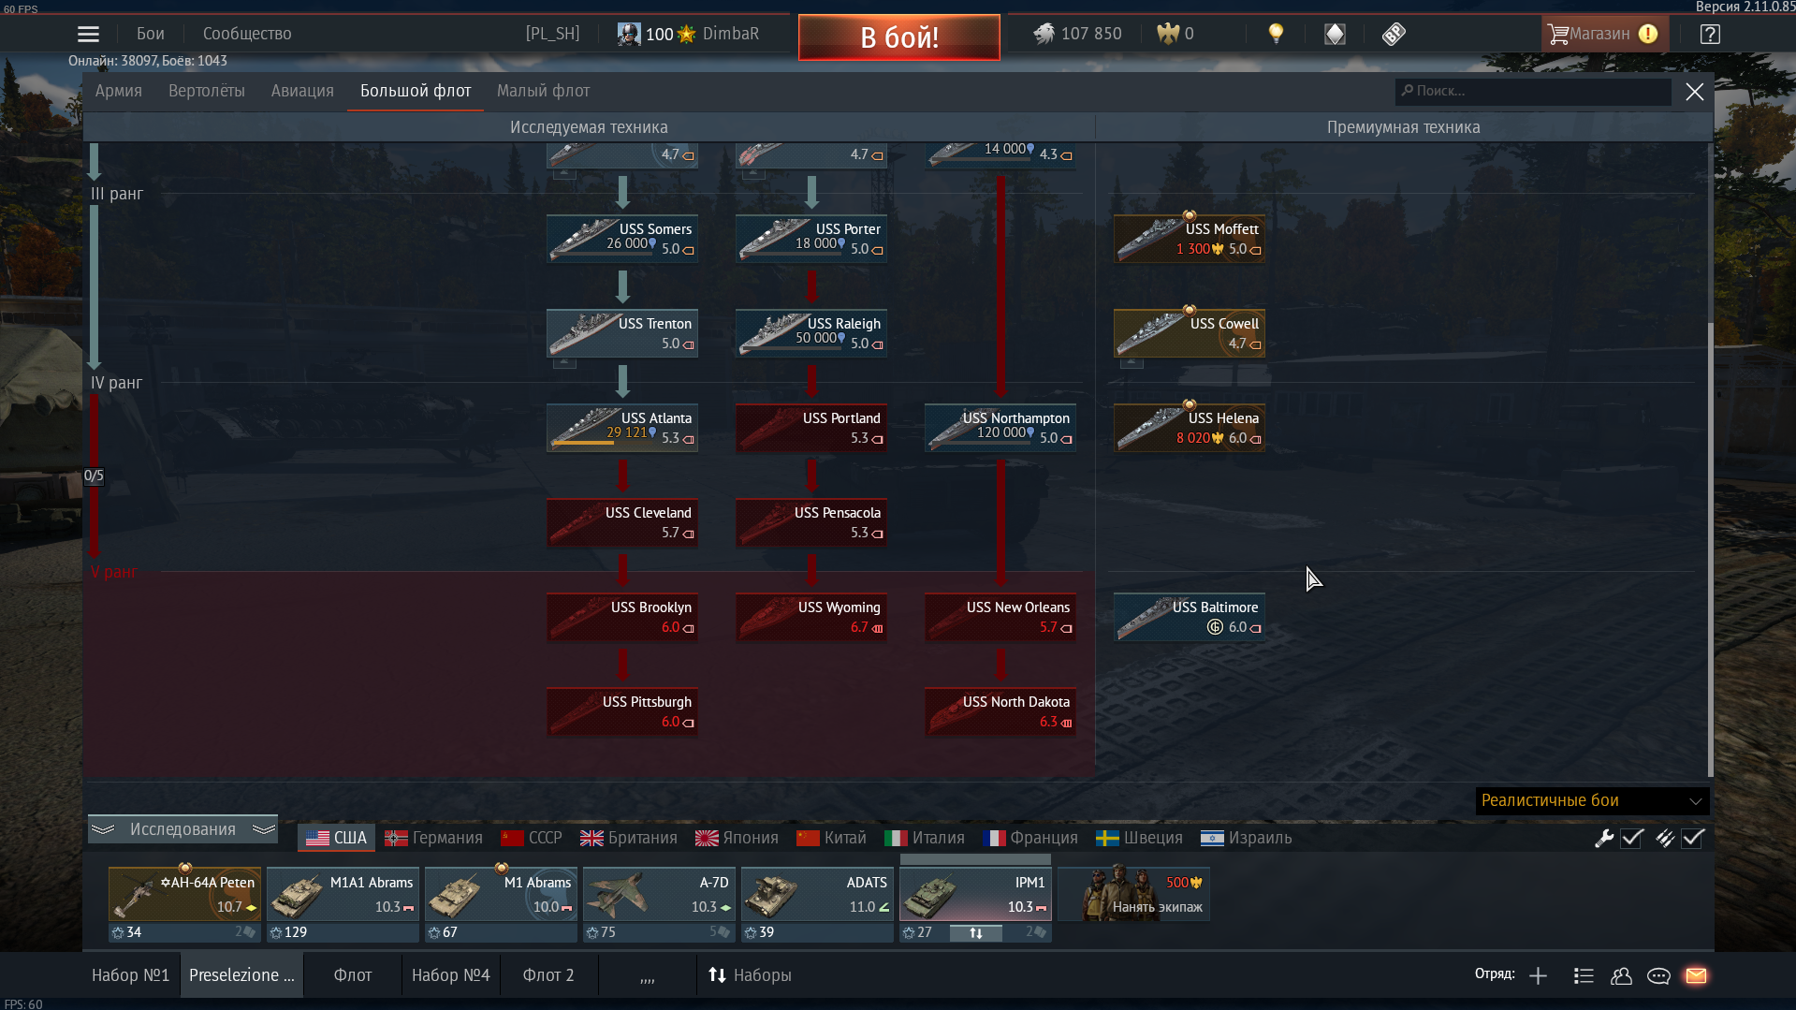Open the chat speech bubble icon

(1658, 975)
